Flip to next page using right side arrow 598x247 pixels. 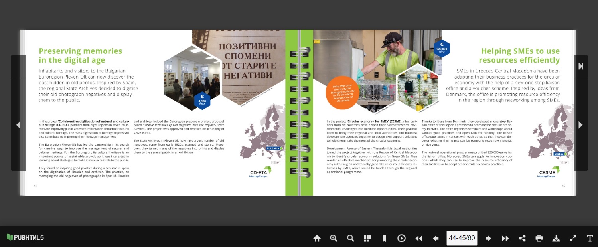[580, 125]
